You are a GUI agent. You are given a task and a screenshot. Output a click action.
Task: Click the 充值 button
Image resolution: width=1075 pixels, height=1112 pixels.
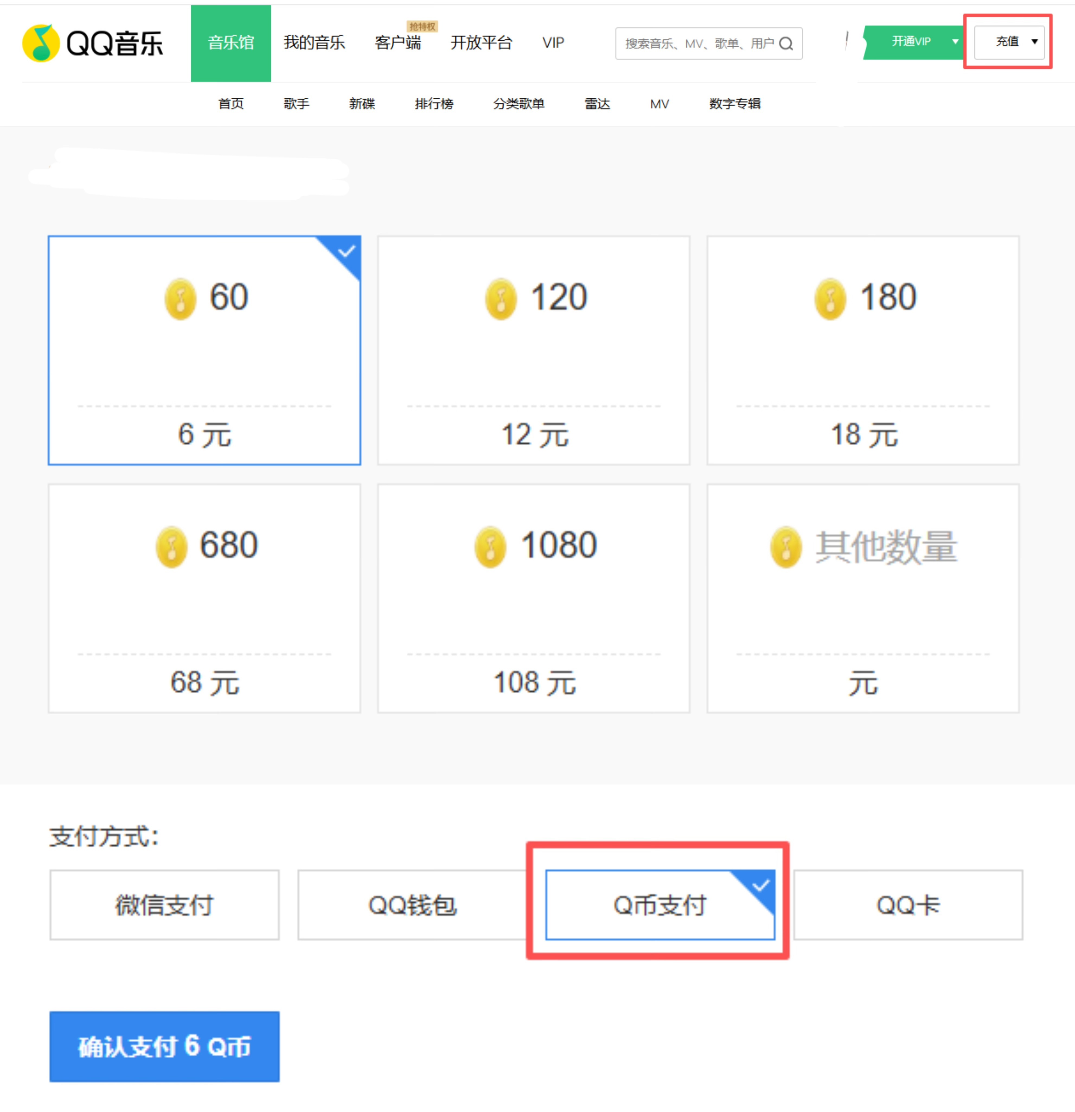point(1009,41)
